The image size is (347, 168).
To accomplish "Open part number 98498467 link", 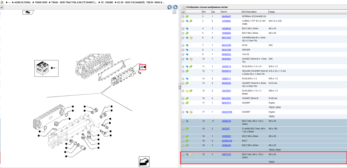I will point(226,16).
